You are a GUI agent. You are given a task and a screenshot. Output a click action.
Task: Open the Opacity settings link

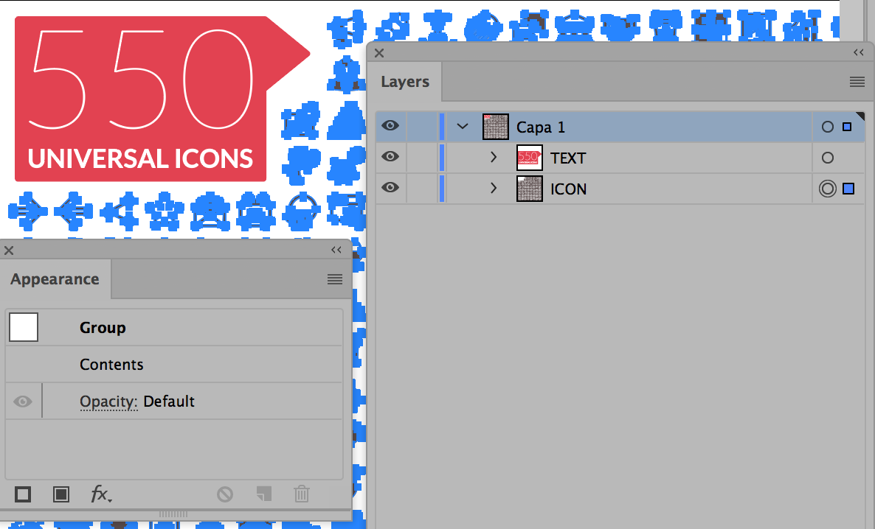click(x=108, y=402)
